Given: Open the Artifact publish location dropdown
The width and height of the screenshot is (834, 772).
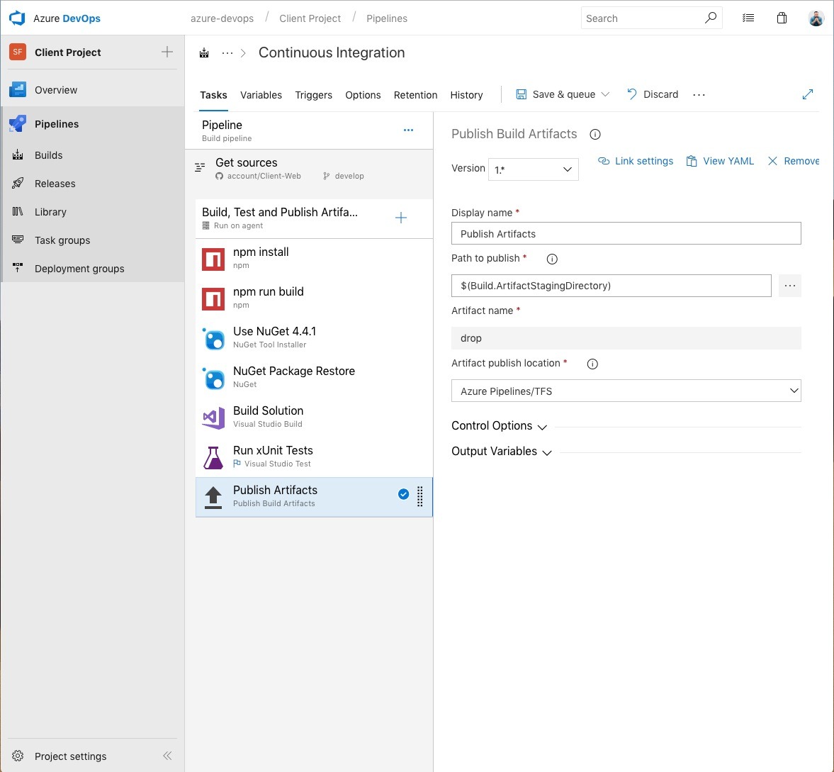Looking at the screenshot, I should pyautogui.click(x=626, y=391).
